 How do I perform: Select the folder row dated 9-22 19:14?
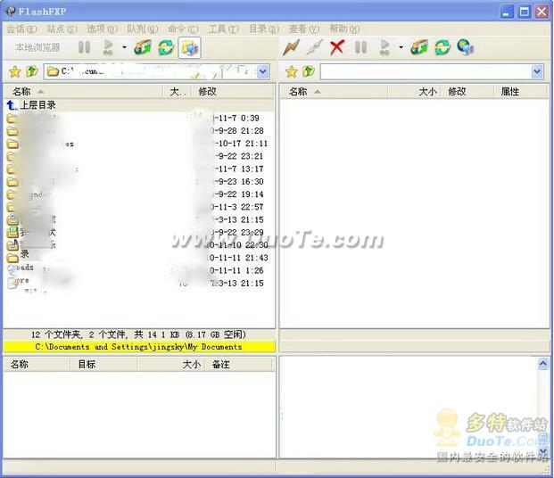pos(139,194)
